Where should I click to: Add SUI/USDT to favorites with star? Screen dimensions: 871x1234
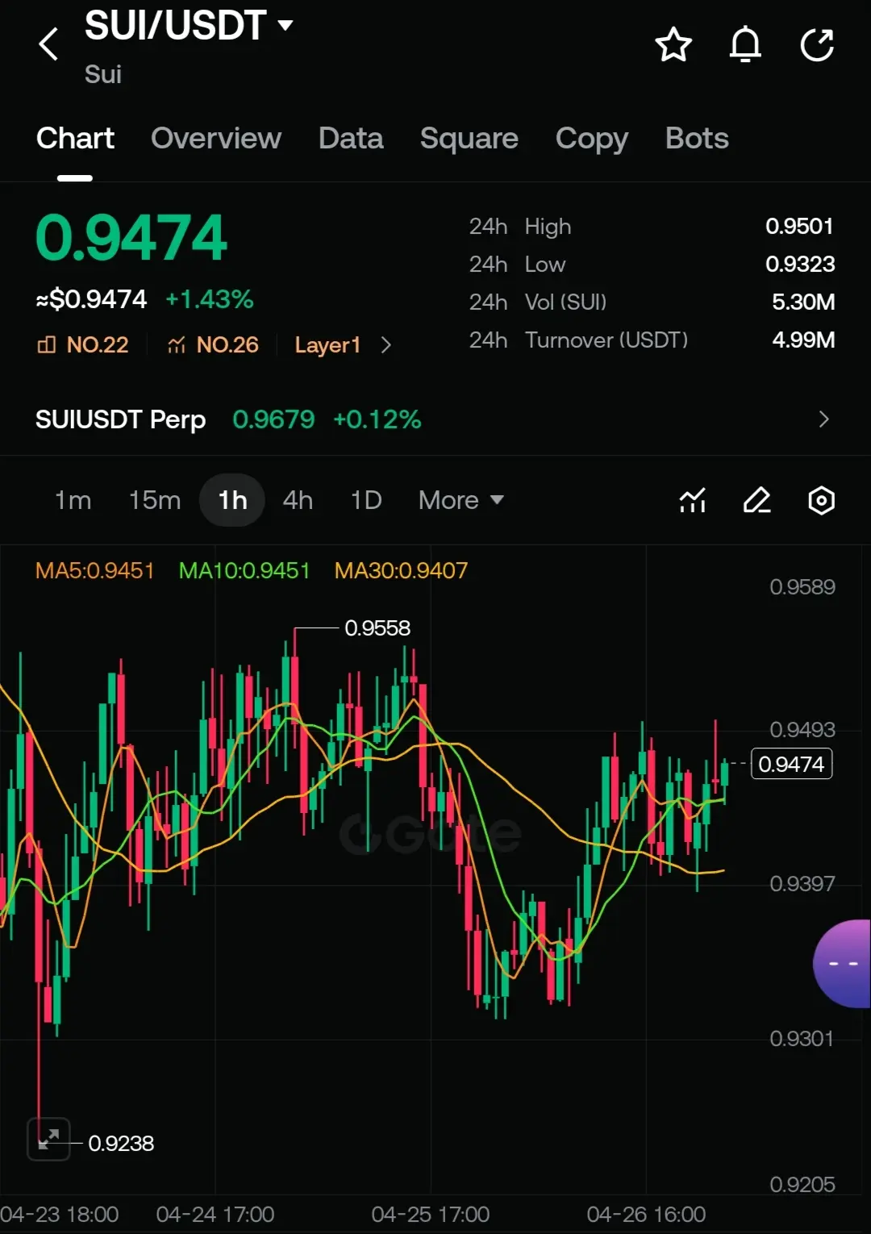(x=673, y=44)
